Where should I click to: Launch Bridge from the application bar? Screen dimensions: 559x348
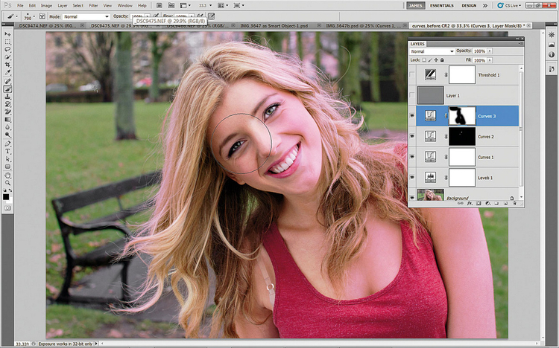160,5
